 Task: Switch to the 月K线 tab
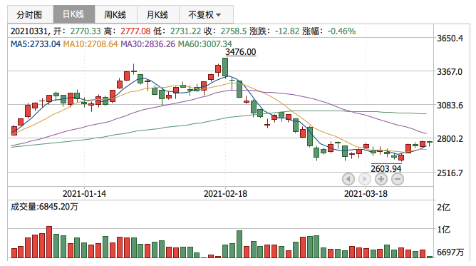(x=158, y=14)
